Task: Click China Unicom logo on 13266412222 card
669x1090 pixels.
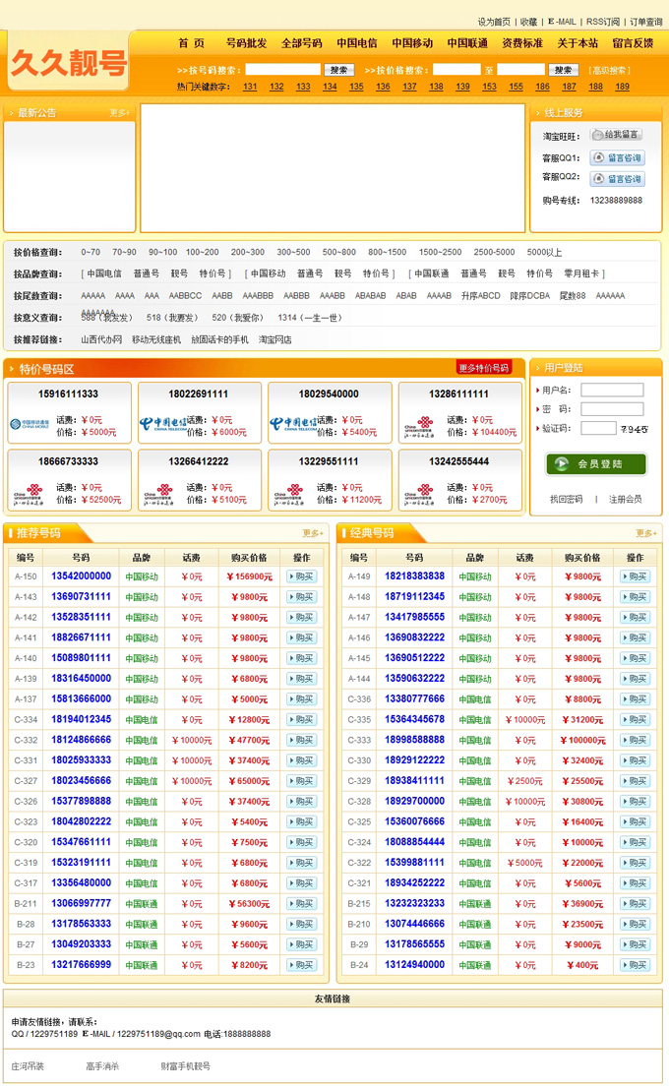Action: click(x=158, y=494)
